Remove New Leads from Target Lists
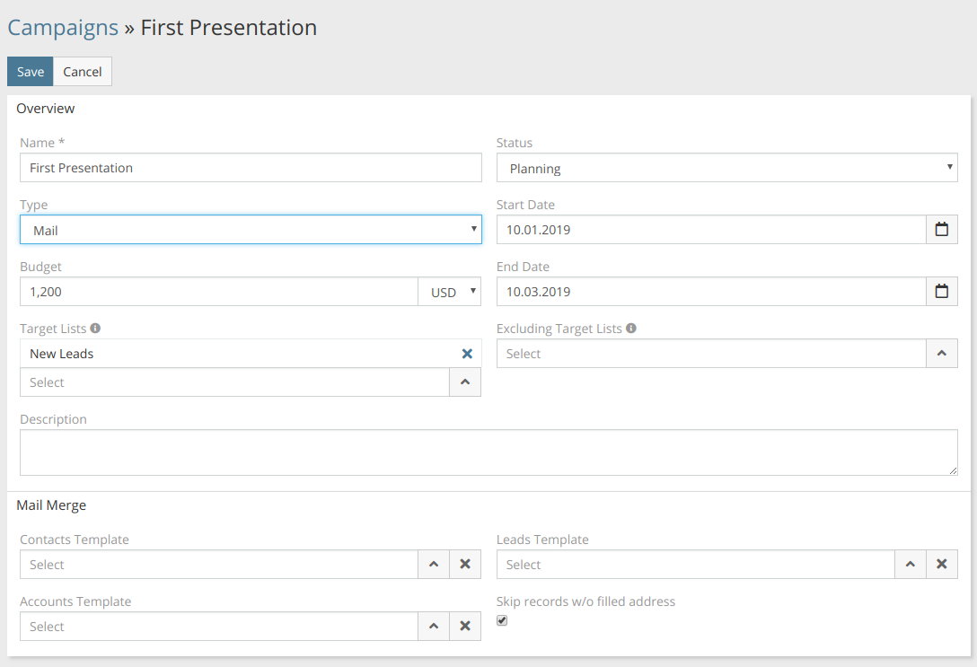The width and height of the screenshot is (977, 667). coord(467,354)
